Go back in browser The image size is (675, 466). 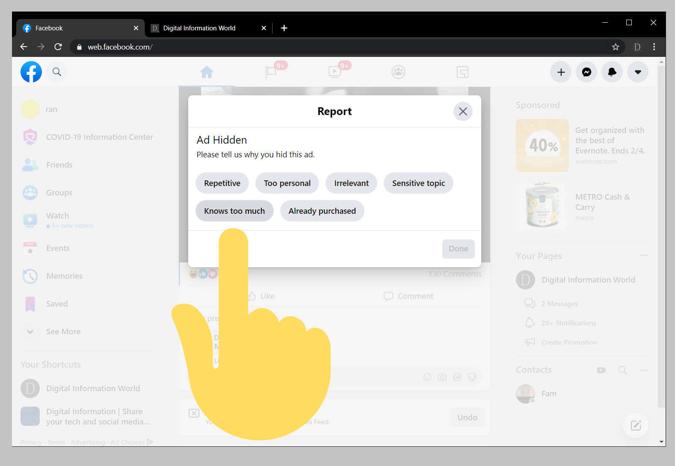(24, 47)
